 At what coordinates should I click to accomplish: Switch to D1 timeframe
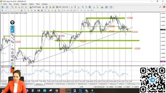(x=85, y=10)
